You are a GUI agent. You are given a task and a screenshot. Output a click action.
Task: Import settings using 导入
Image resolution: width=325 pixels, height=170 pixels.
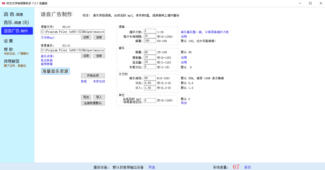click(99, 97)
